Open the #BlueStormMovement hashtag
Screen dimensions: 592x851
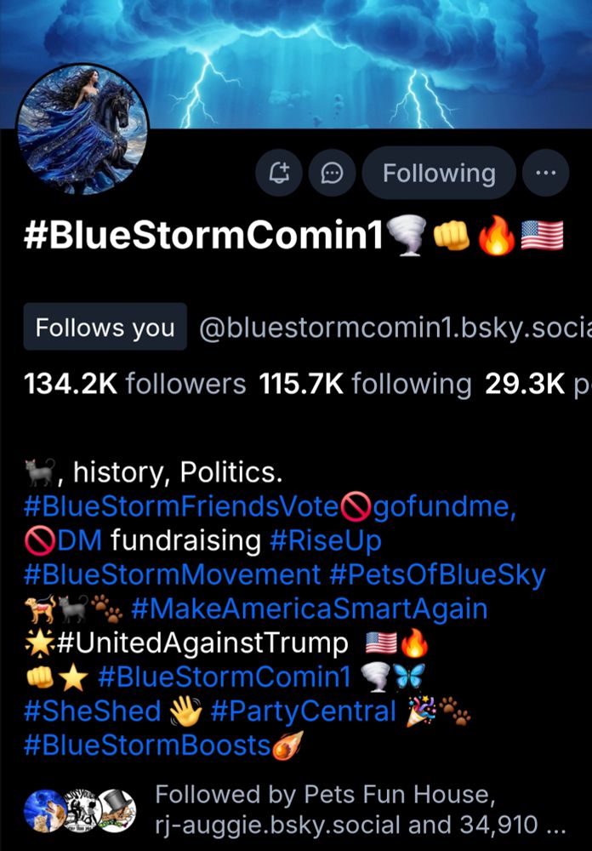tap(172, 574)
